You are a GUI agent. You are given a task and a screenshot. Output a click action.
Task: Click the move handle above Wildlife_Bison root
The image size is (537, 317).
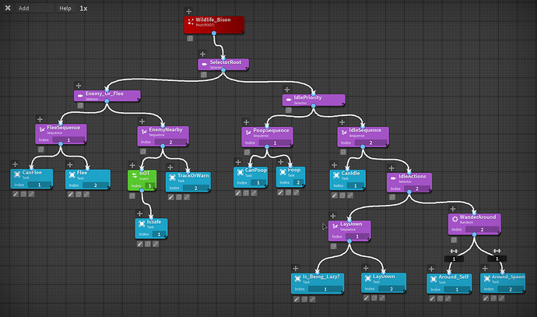(188, 12)
